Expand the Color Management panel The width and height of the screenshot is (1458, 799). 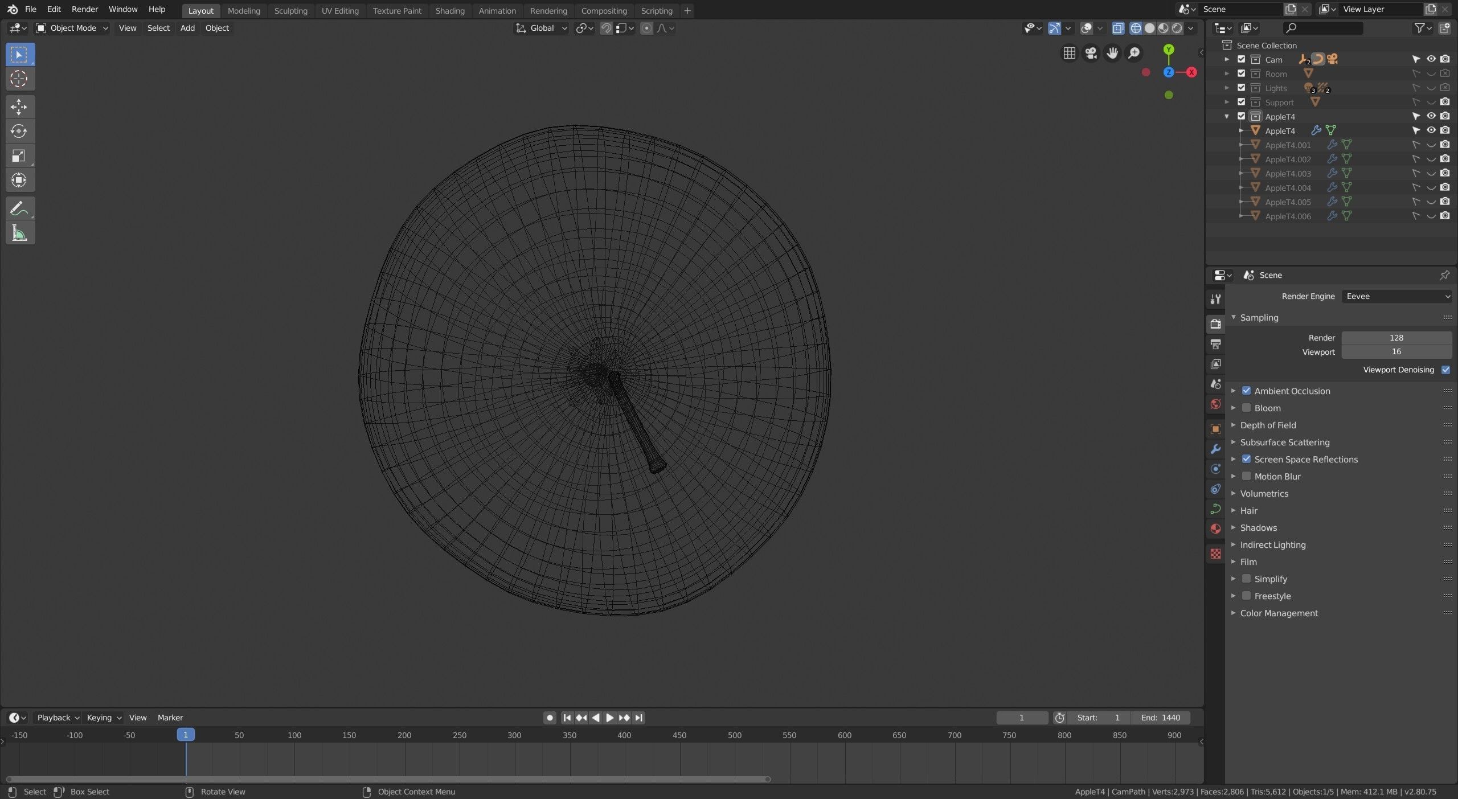(x=1279, y=613)
